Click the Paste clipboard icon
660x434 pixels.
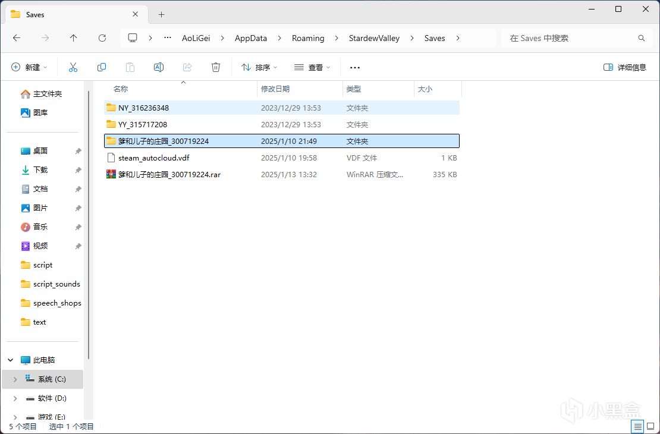coord(130,67)
